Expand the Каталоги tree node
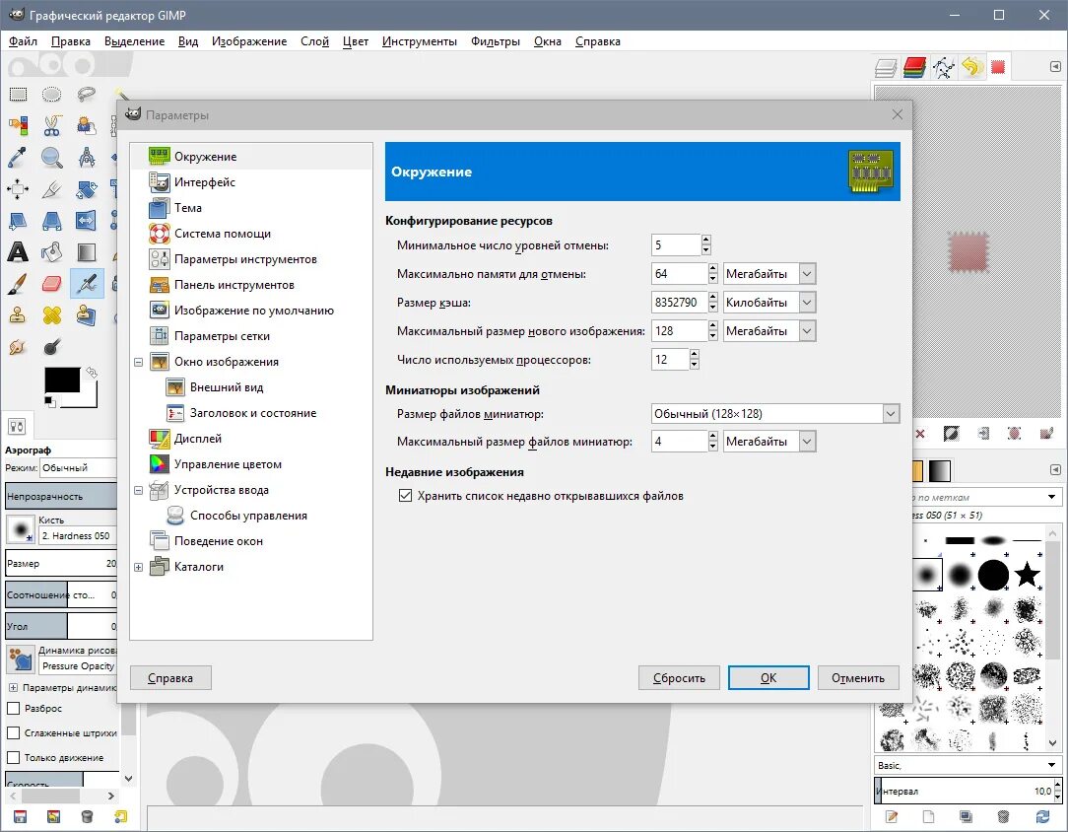Viewport: 1068px width, 832px height. click(x=138, y=568)
